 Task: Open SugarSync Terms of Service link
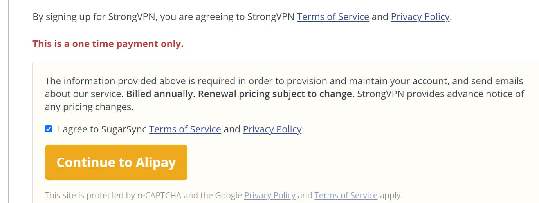(x=185, y=129)
